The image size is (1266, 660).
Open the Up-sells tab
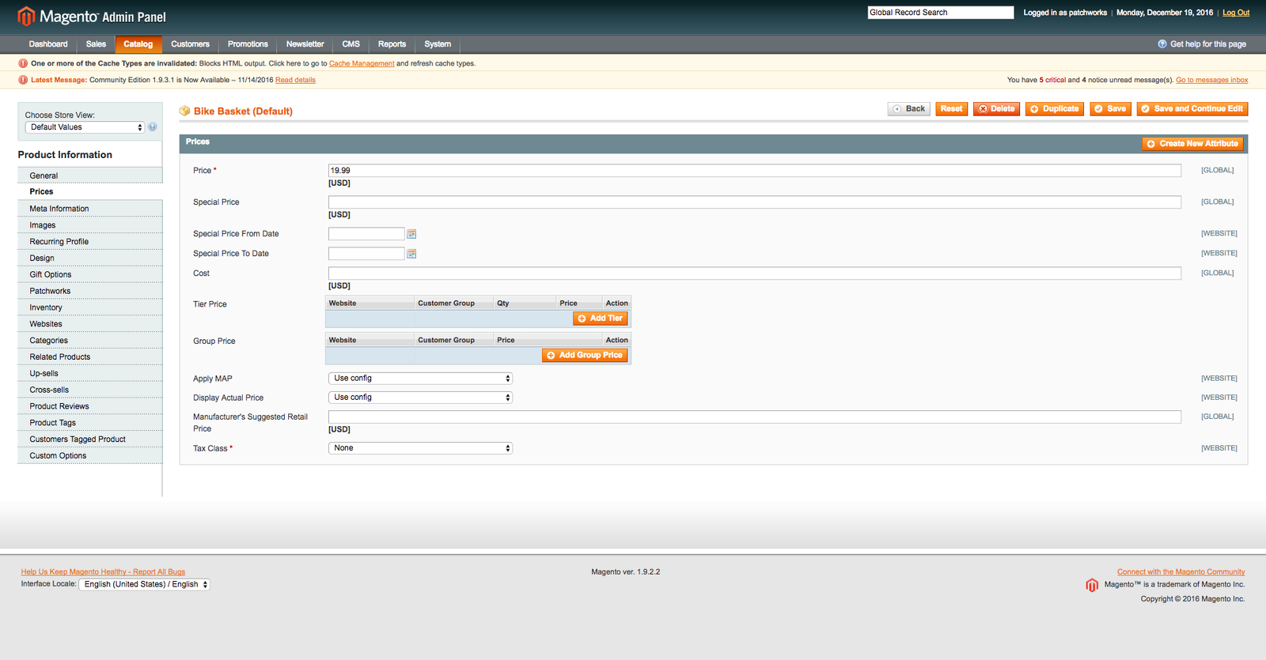click(x=90, y=374)
